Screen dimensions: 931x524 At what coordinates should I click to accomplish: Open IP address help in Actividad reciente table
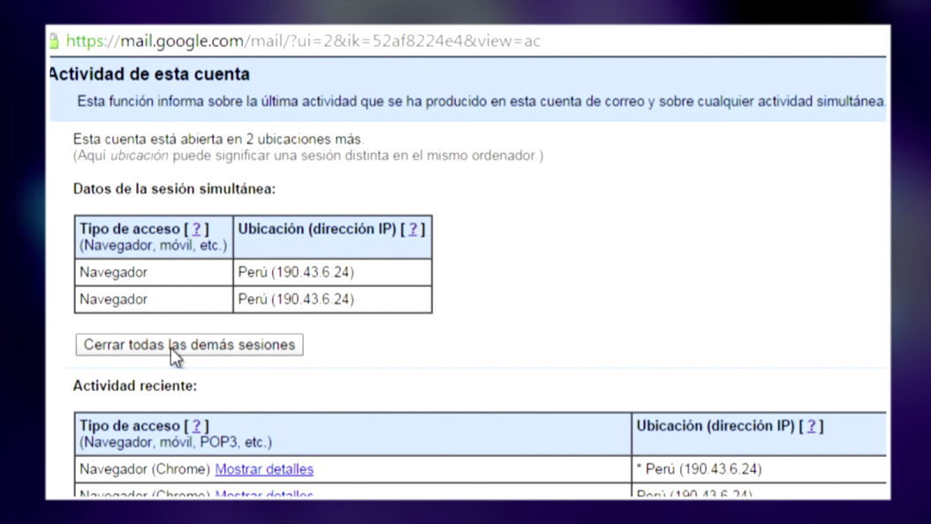811,425
